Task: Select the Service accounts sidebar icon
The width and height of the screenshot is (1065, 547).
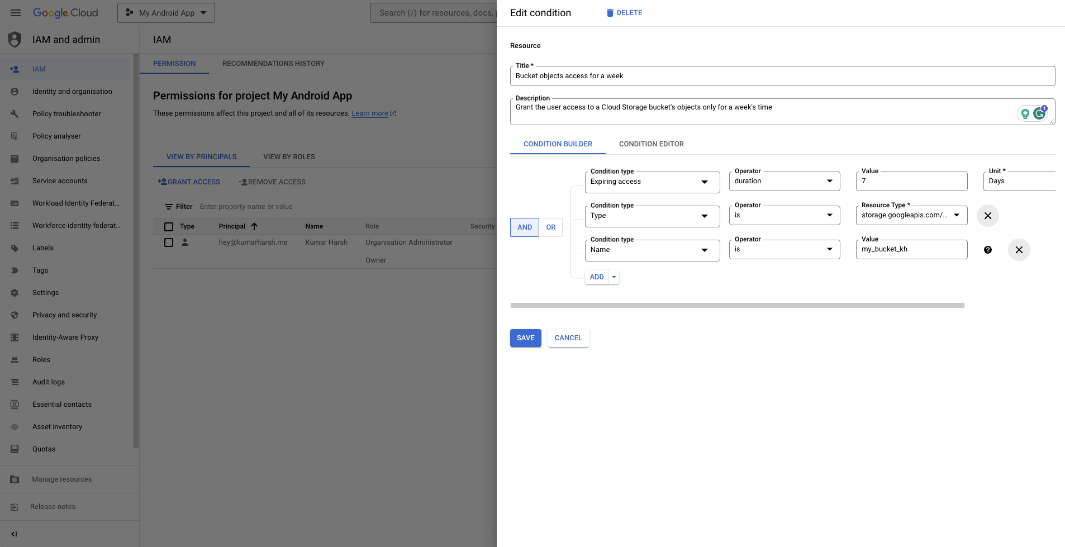Action: [x=15, y=180]
